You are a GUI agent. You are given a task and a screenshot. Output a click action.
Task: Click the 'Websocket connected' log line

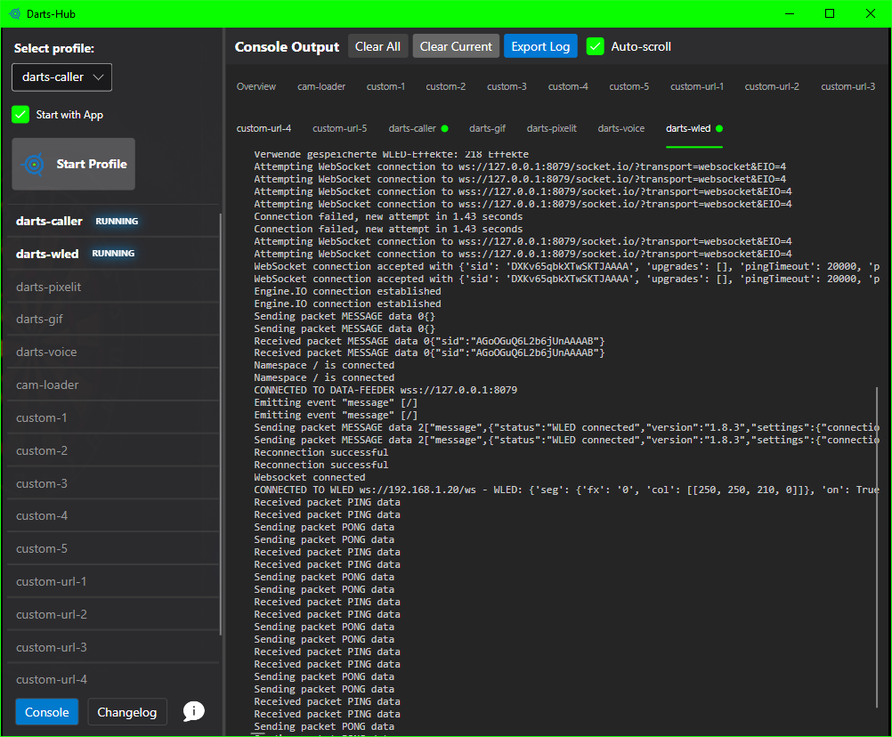pos(310,478)
